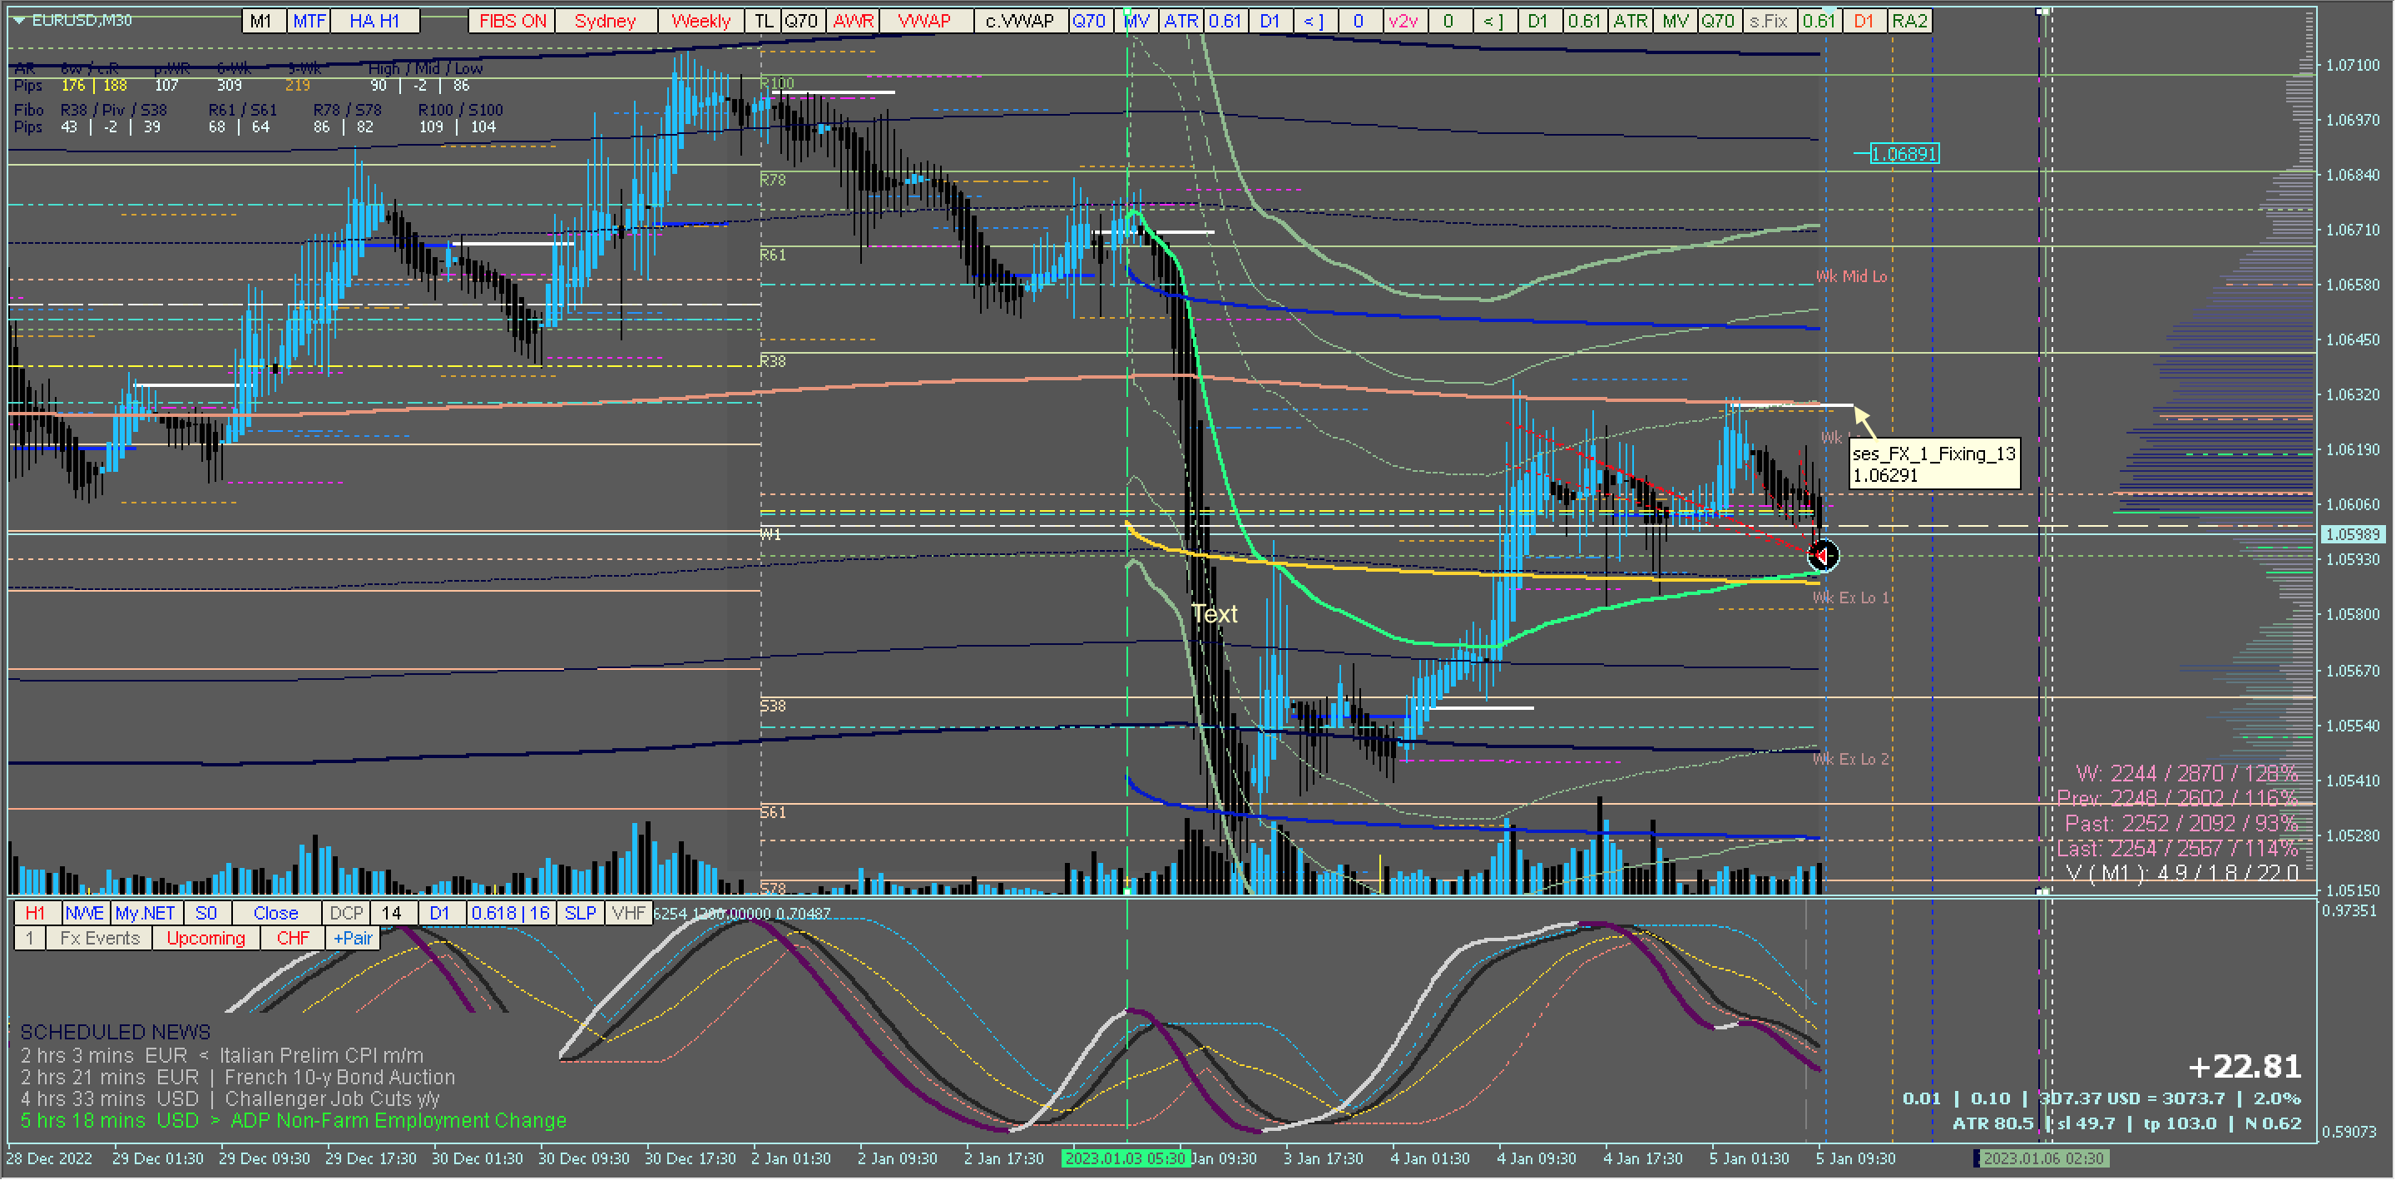Click the pink v2v button

[x=1403, y=21]
